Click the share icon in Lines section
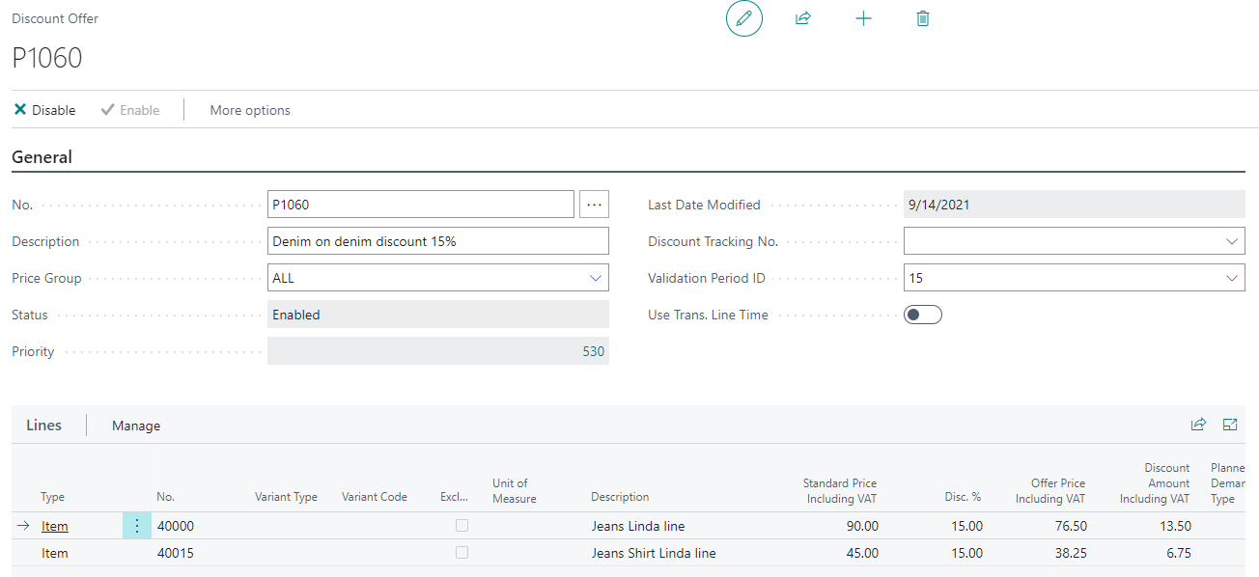Screen dimensions: 1259x577 [x=1198, y=425]
